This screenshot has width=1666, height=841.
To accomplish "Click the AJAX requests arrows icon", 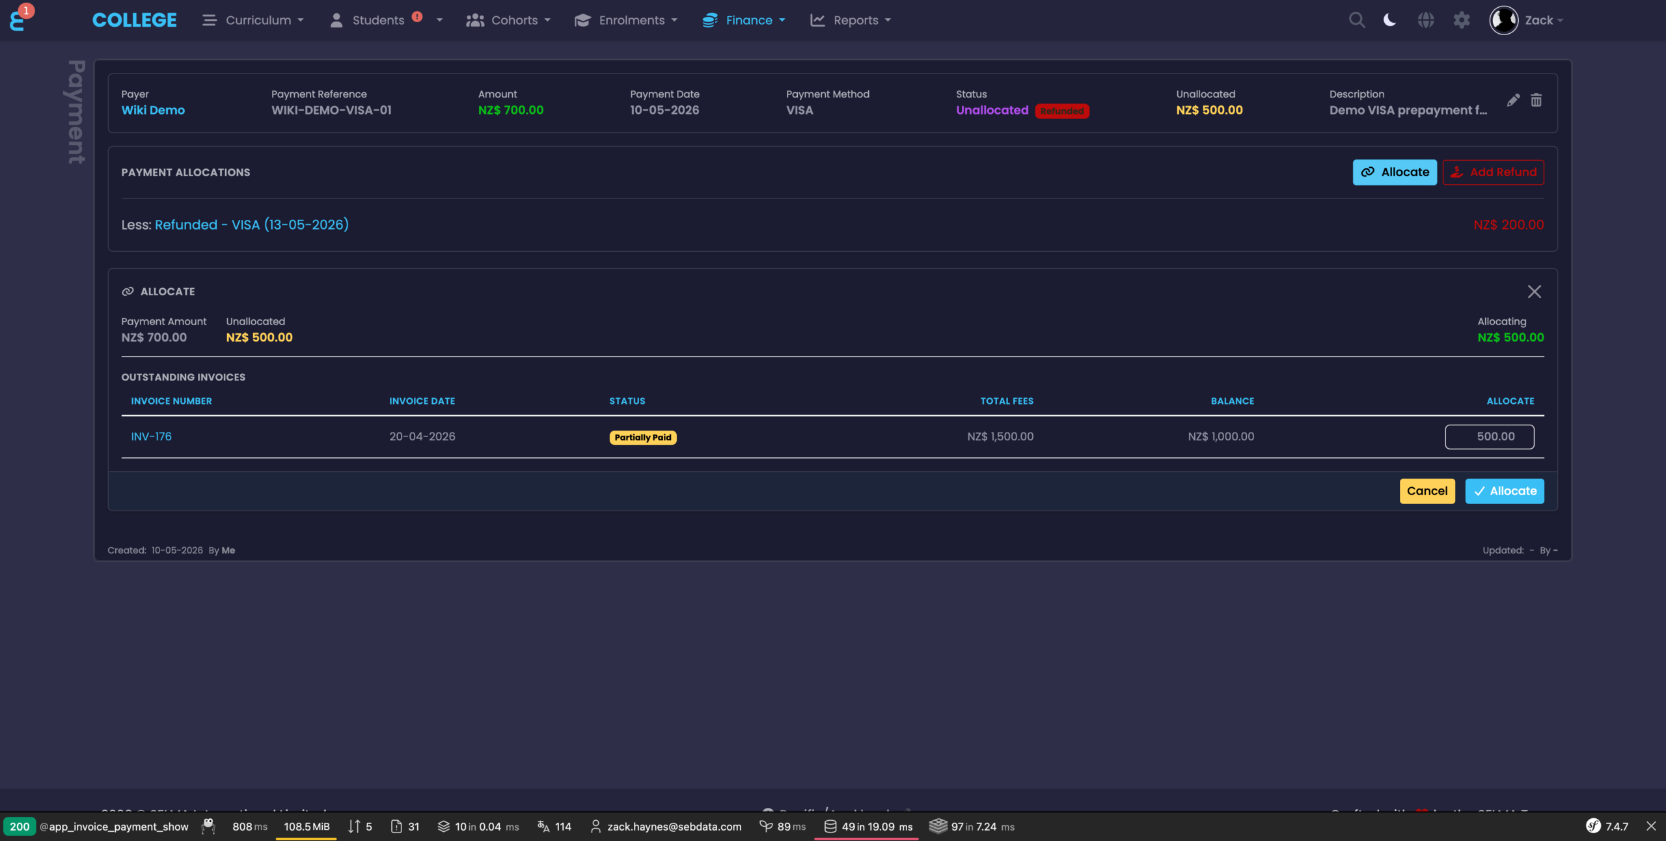I will click(354, 826).
